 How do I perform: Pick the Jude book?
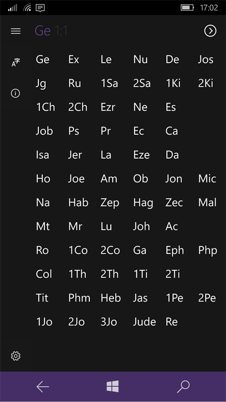point(144,322)
